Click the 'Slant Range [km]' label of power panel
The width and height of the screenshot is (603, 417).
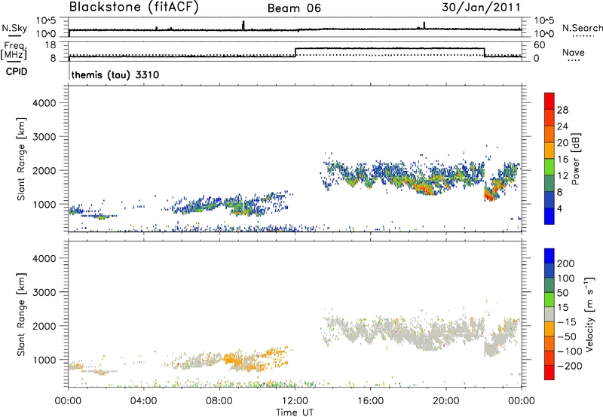point(21,159)
